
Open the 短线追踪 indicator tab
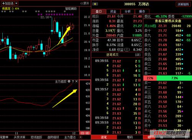coord(36,137)
